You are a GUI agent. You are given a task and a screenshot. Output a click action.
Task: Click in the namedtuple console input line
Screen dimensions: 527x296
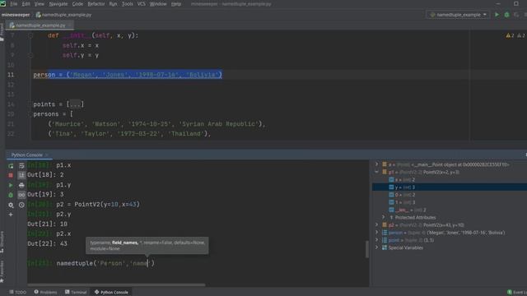(x=105, y=263)
